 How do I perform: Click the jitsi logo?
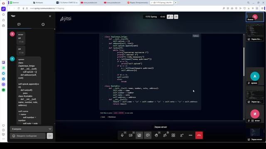click(66, 19)
